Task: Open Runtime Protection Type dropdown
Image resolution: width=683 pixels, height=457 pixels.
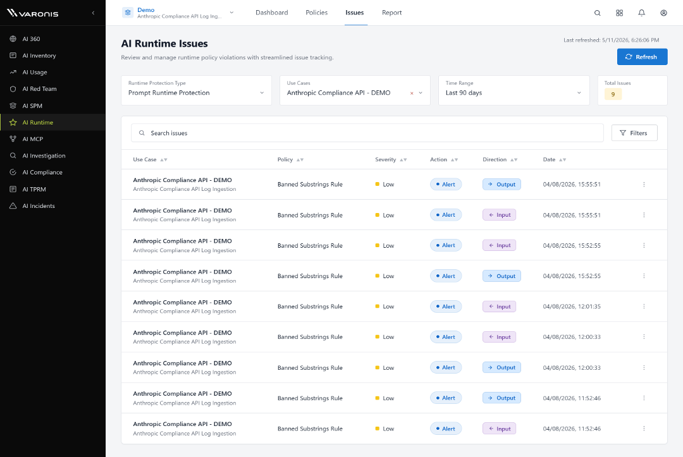Action: tap(197, 90)
